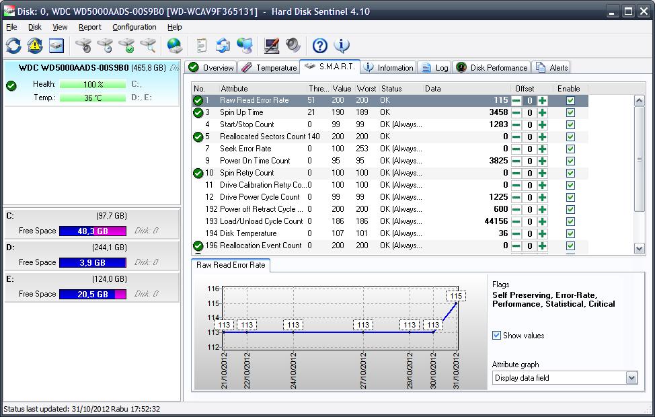The height and width of the screenshot is (417, 655).
Task: Toggle Enable checkbox for Drive Power Cycle Count
Action: tap(570, 197)
